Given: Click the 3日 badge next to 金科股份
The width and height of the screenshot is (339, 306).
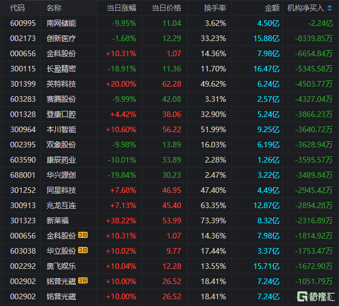Looking at the screenshot, I should pos(83,235).
